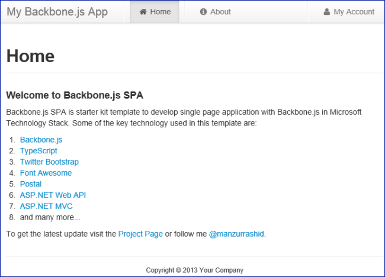This screenshot has width=385, height=277.
Task: Click the info circle icon beside About
Action: click(x=203, y=11)
